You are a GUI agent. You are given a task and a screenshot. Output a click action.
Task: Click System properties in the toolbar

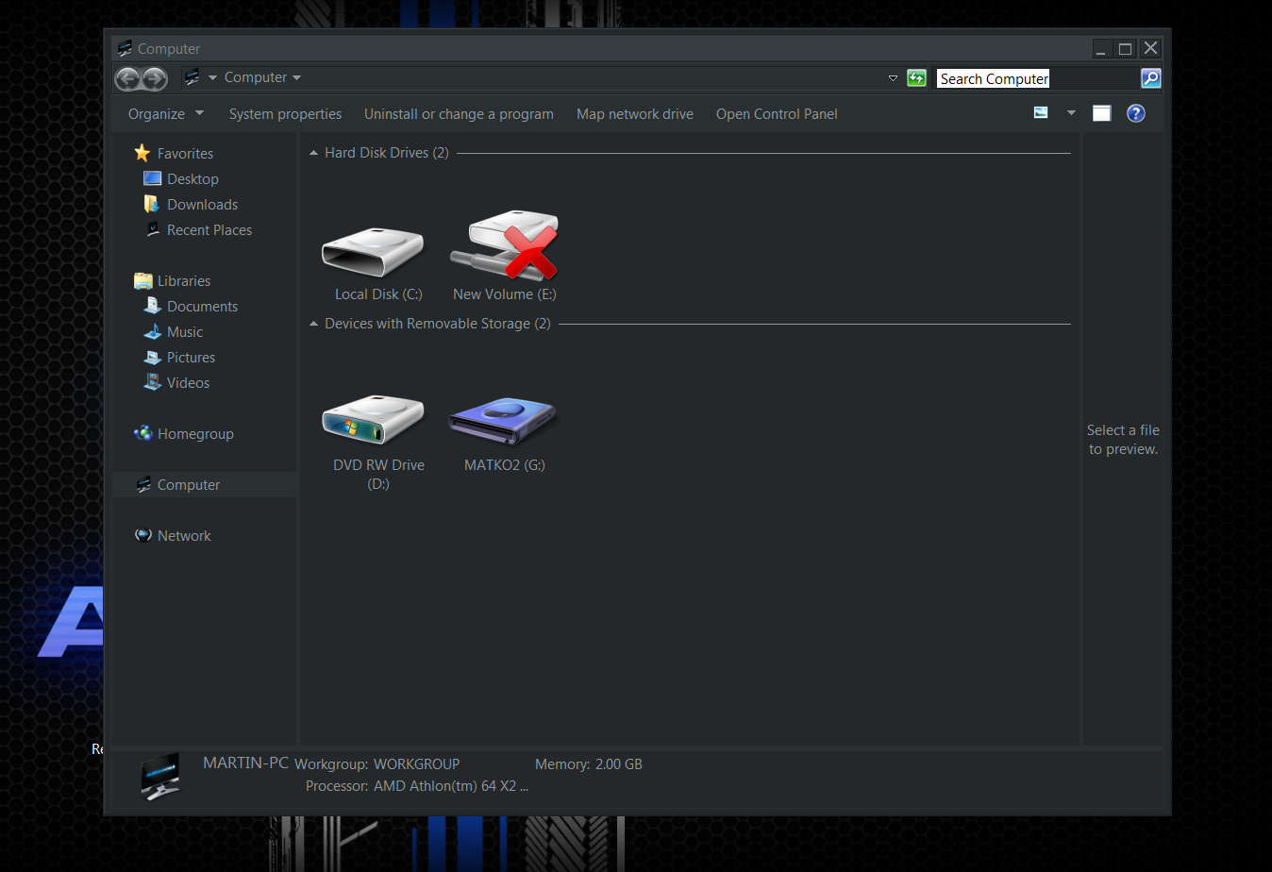pos(285,114)
